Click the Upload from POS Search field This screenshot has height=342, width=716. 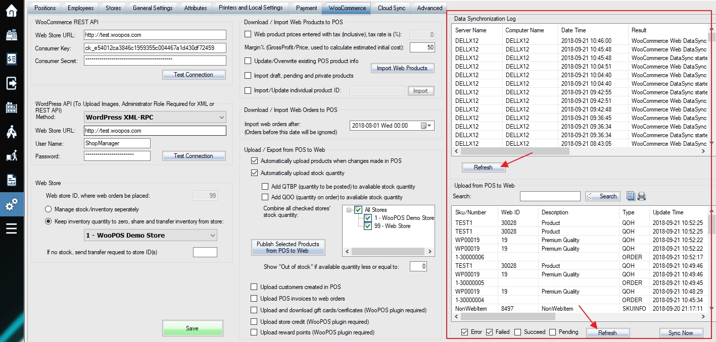[550, 196]
